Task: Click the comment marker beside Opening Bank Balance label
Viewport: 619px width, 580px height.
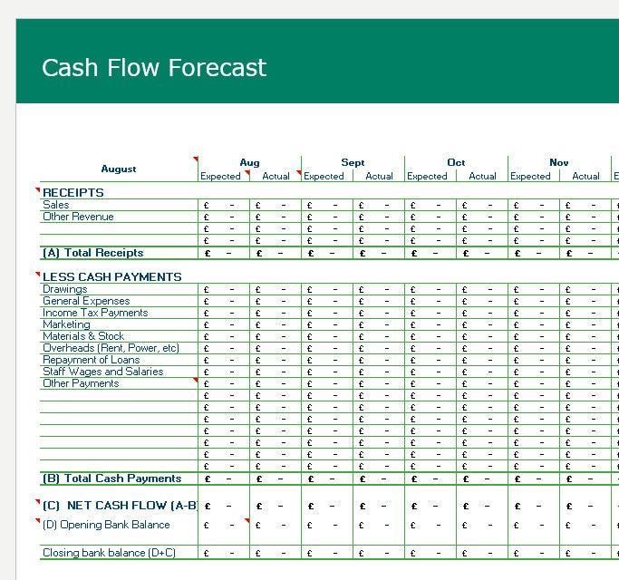Action: (x=38, y=521)
